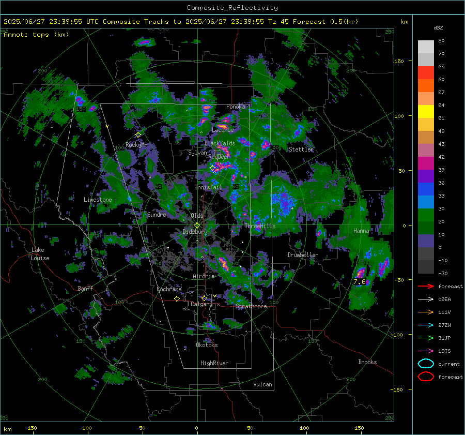Viewport: 465px width, 435px height.
Task: Click the yellow diamond marker near RockyMH
Action: click(138, 135)
